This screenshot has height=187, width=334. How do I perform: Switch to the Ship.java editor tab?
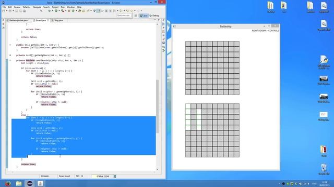tap(58, 20)
